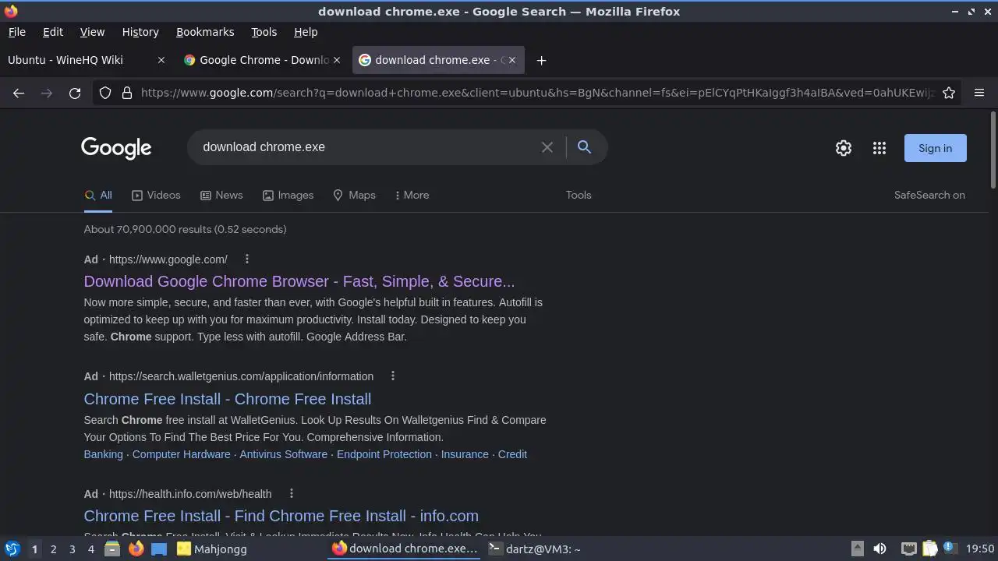This screenshot has width=998, height=561.
Task: Click the Sign in button
Action: (x=935, y=148)
